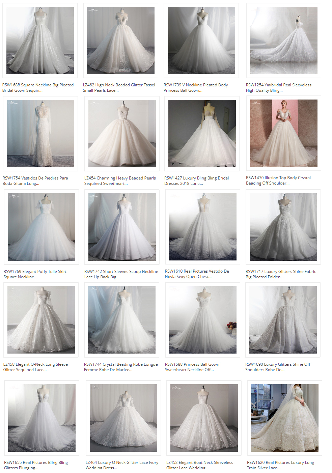Open RSW1610 Real Pictures Vestido De listing

[x=197, y=274]
